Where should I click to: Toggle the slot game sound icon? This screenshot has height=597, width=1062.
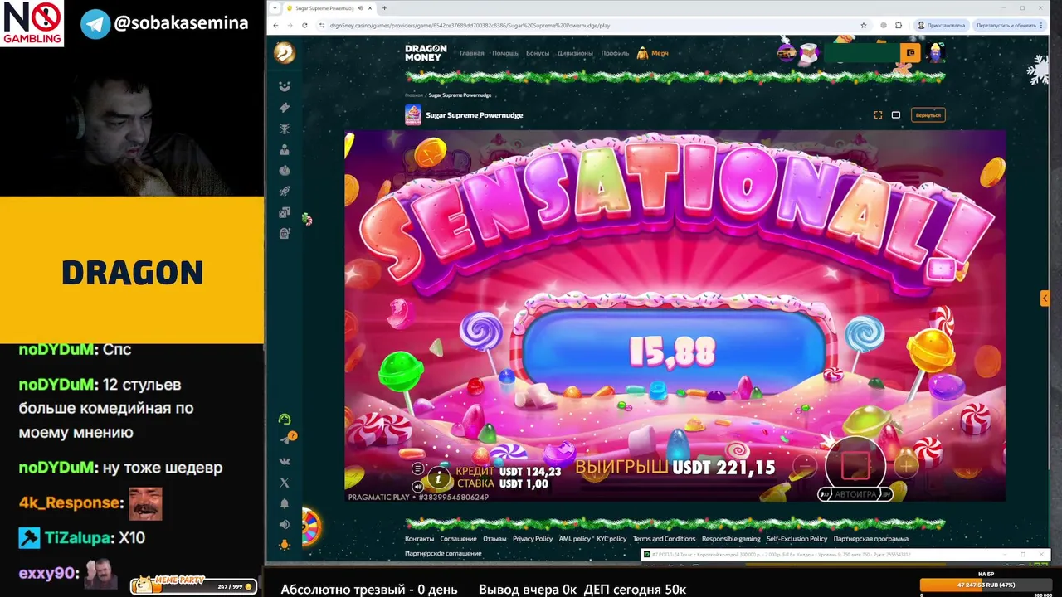pyautogui.click(x=417, y=485)
